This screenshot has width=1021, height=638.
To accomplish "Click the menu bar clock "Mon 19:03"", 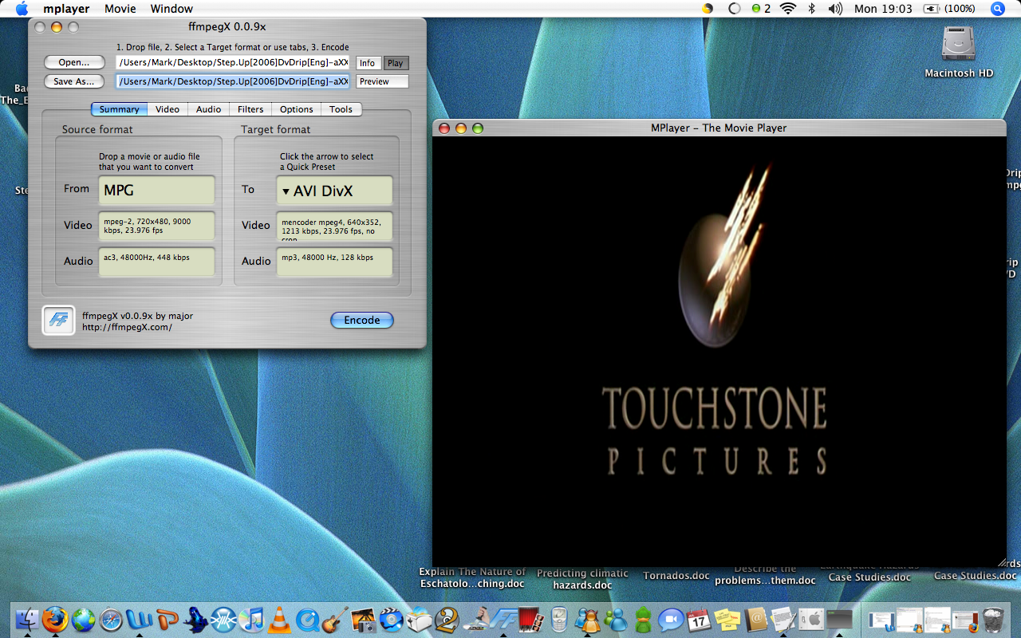I will click(883, 9).
